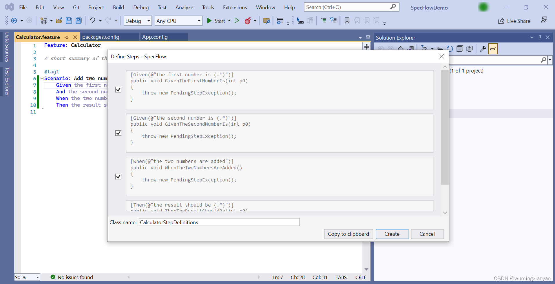Viewport: 555px width, 284px height.
Task: Click the Copy to clipboard button
Action: 348,234
